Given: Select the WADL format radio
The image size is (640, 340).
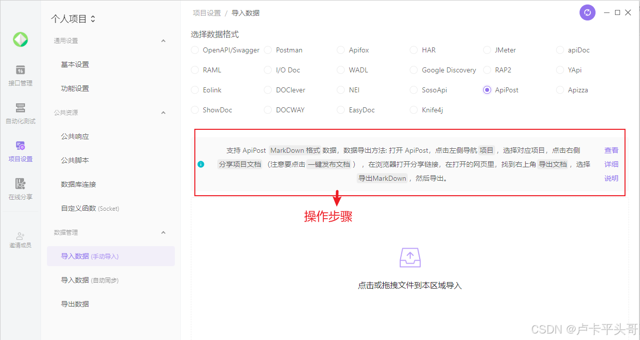Looking at the screenshot, I should 341,70.
